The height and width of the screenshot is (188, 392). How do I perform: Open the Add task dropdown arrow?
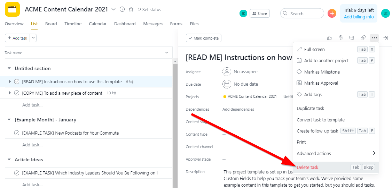[33, 38]
